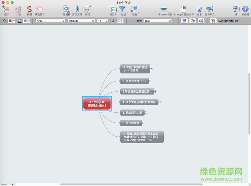Add a Hyperlink (超链接)
Image resolution: width=251 pixels, height=186 pixels.
click(66, 9)
